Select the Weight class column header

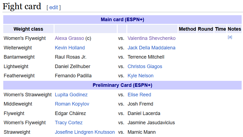(x=28, y=29)
